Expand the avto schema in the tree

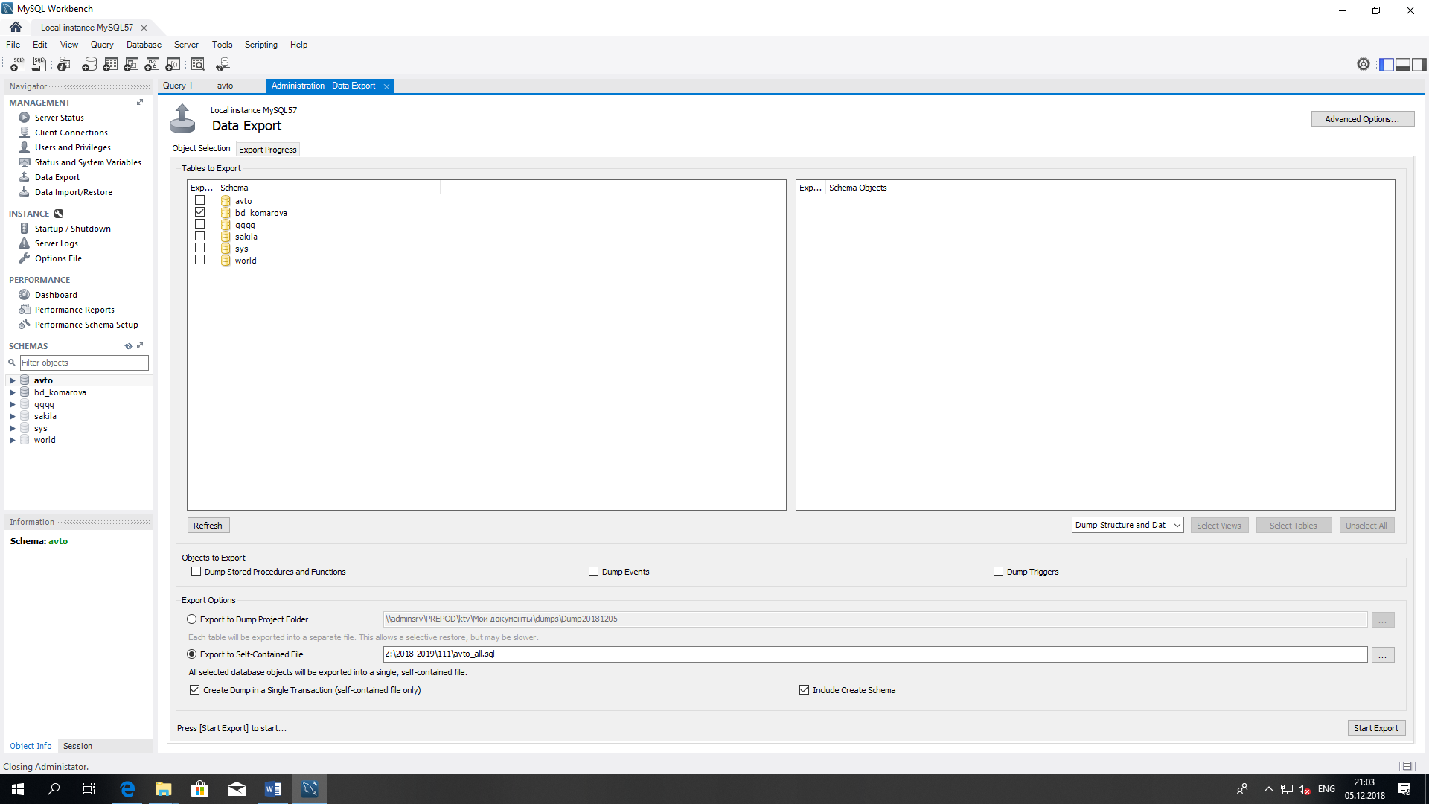coord(12,380)
